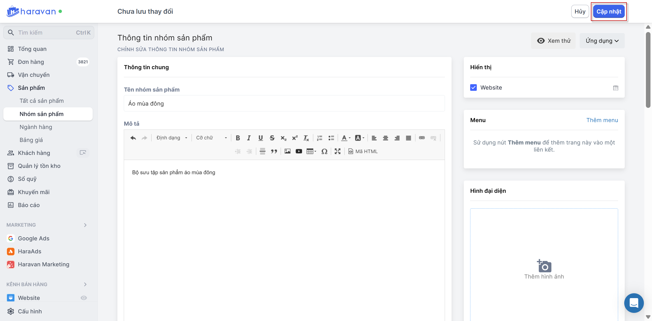The image size is (652, 321).
Task: Click the Thêm menu link
Action: pos(602,120)
